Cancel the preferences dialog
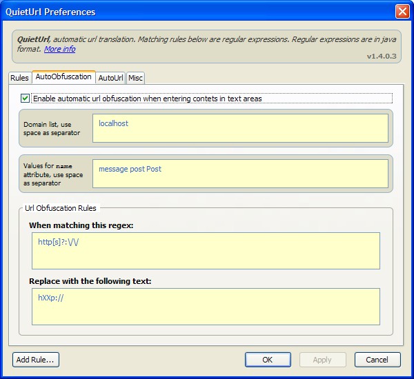This screenshot has height=379, width=414. click(x=377, y=360)
